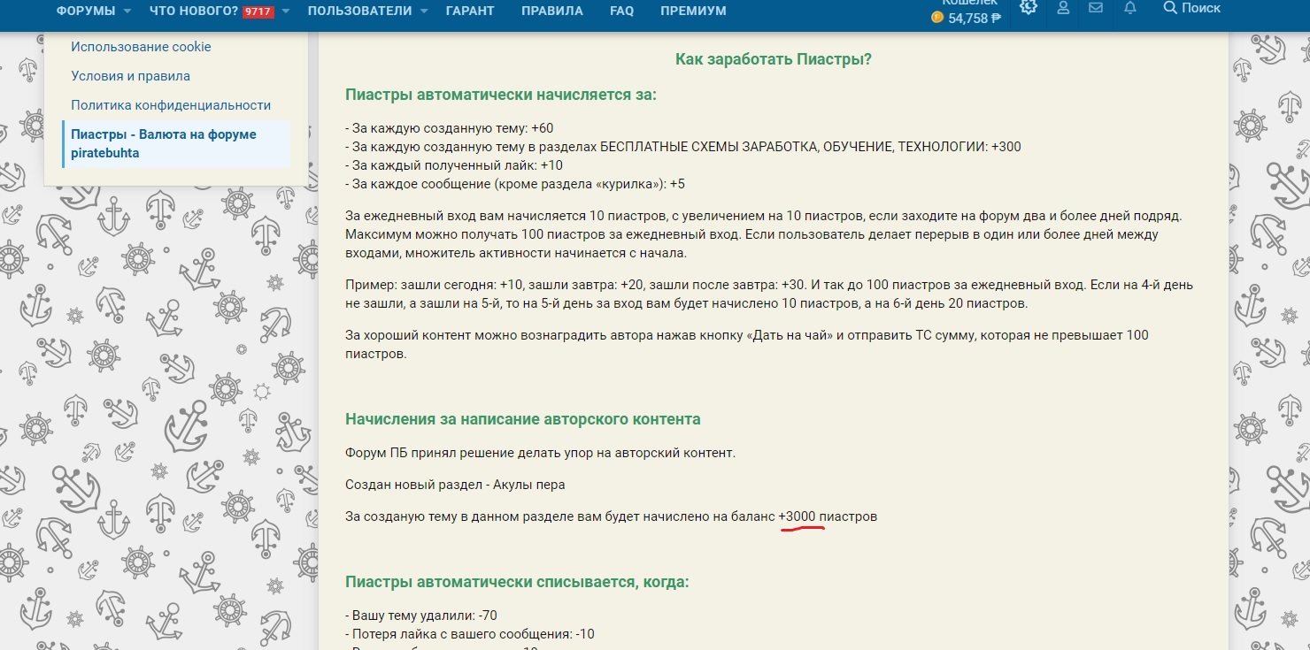The height and width of the screenshot is (650, 1310).
Task: Open the ПРАВИЛА page
Action: (x=552, y=11)
